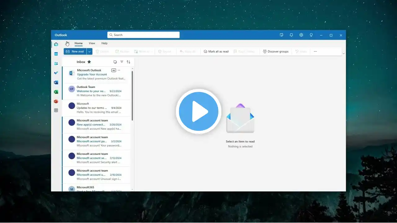Toggle message selection mode in Inbox header
Viewport: 397px width, 223px height.
tap(115, 62)
